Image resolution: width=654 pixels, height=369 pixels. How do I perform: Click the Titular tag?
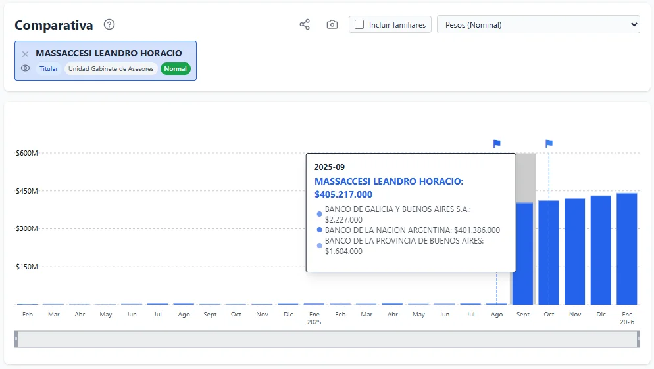coord(49,69)
